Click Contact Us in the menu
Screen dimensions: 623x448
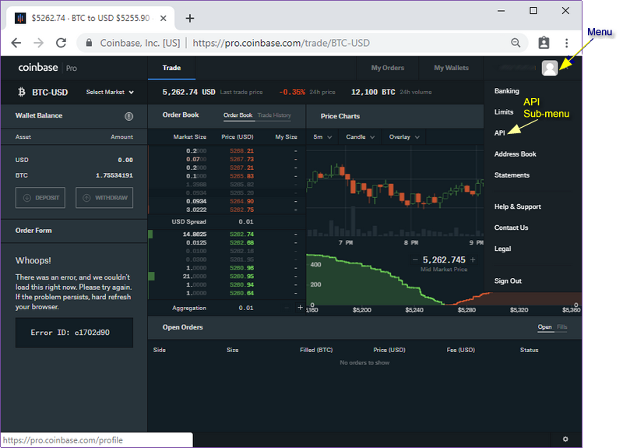point(511,228)
